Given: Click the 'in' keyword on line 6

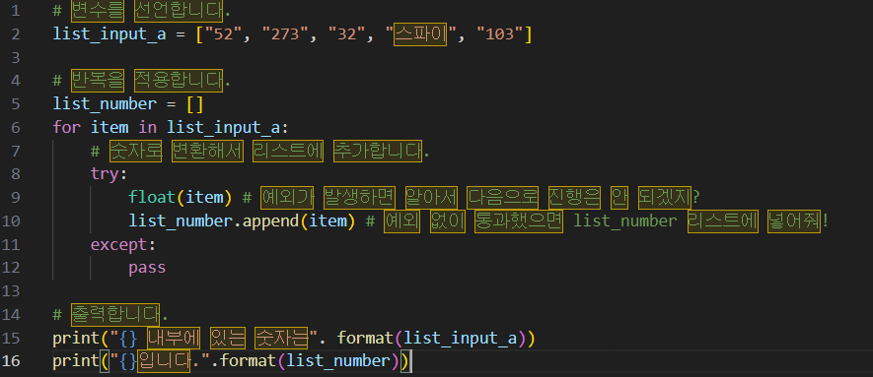Looking at the screenshot, I should pos(148,127).
